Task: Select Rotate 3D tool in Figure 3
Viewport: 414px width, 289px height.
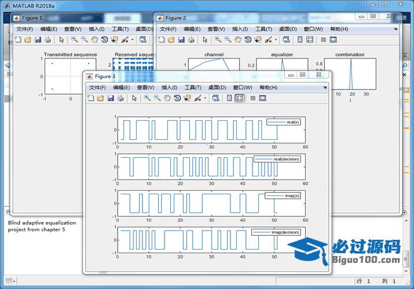Action: [x=177, y=98]
